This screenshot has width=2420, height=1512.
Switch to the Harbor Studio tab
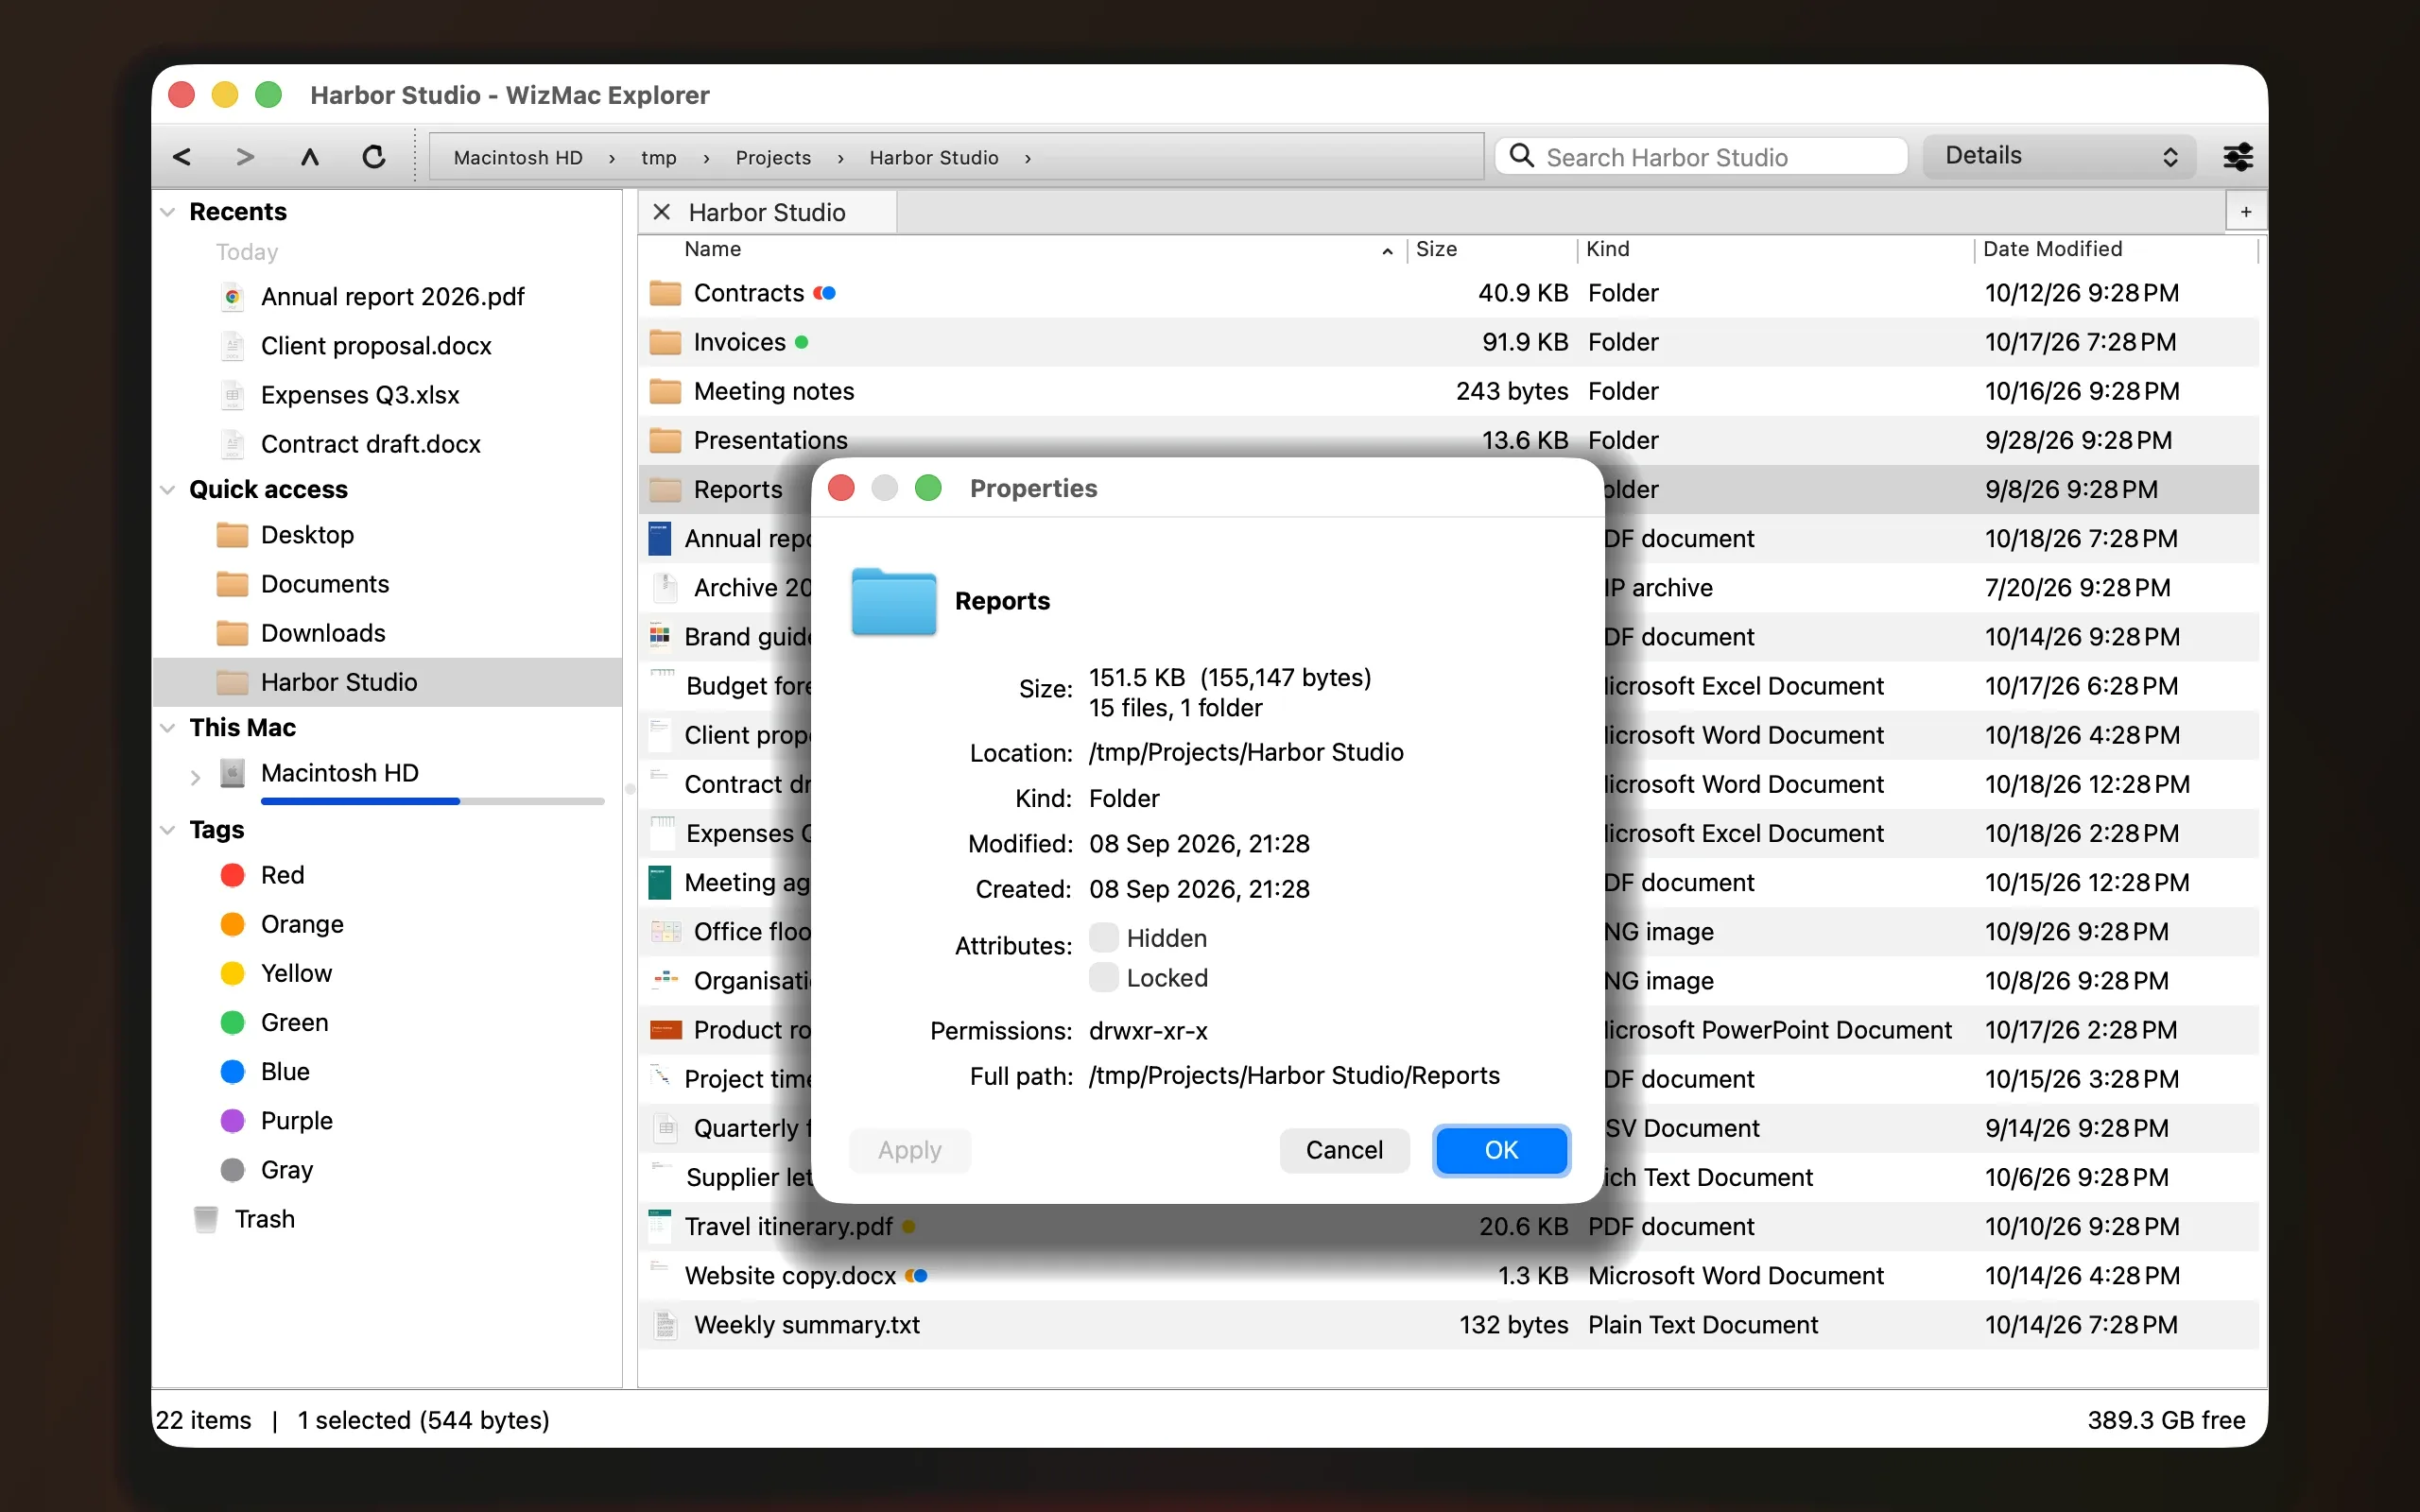tap(767, 212)
